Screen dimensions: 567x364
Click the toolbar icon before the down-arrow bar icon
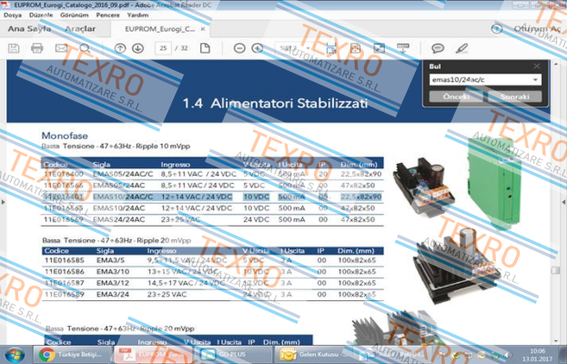379,48
